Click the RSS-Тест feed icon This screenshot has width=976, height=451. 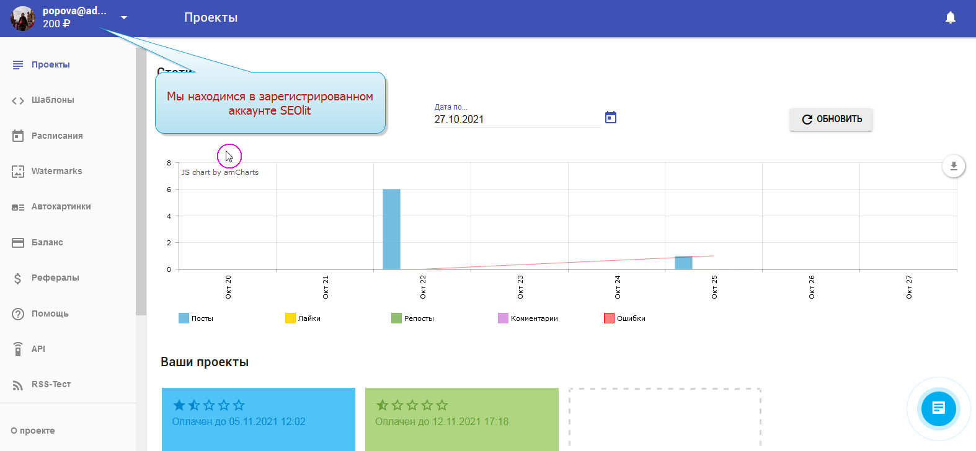point(18,385)
